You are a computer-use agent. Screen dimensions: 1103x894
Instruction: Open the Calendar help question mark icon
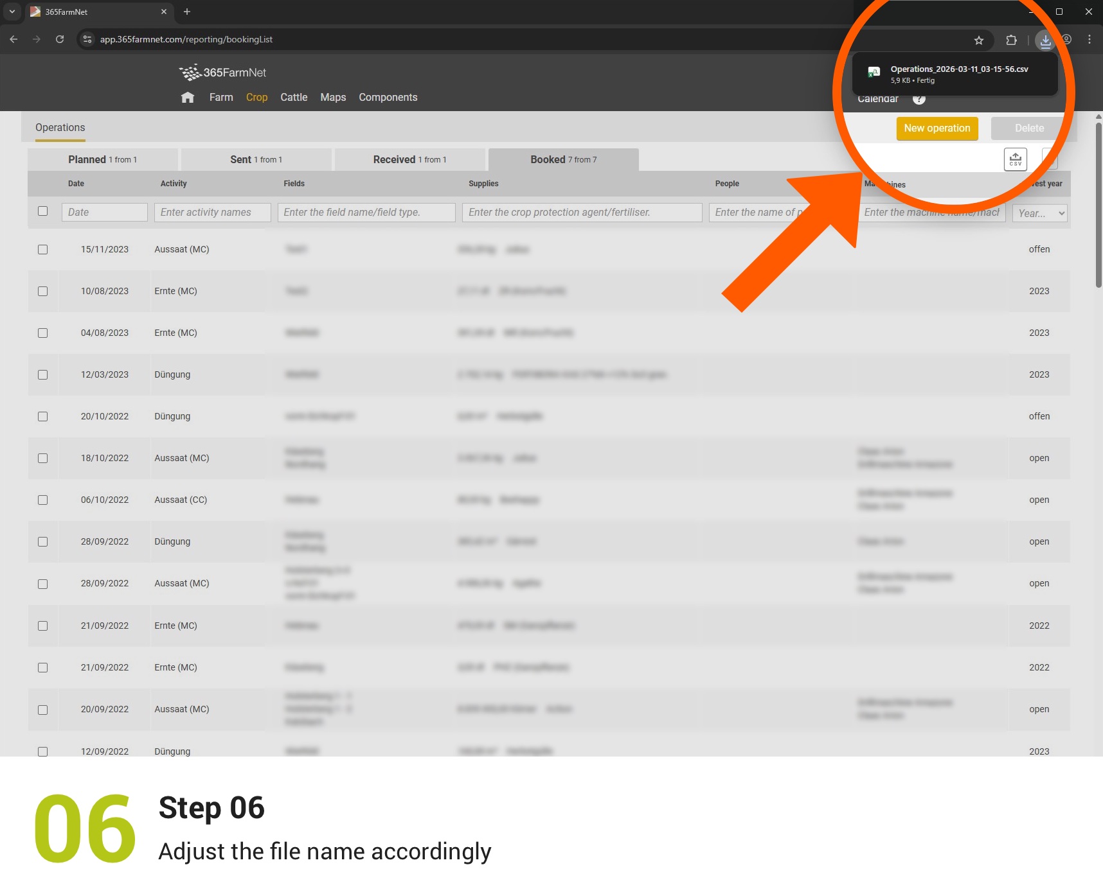coord(919,98)
